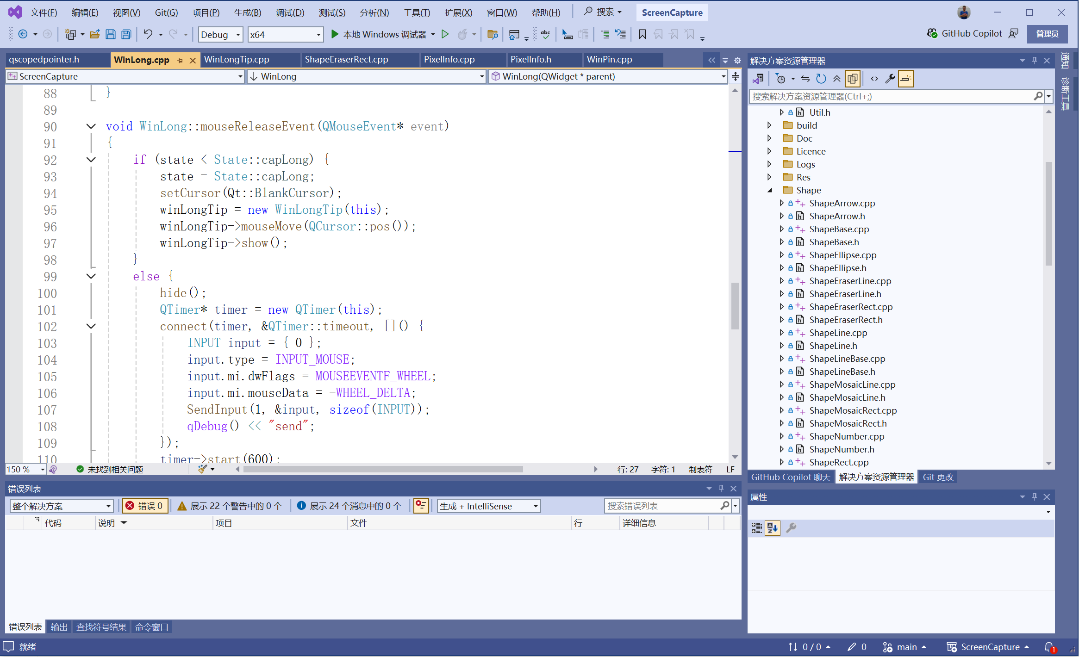The image size is (1079, 657).
Task: Open the 调试(D) menu
Action: pos(290,12)
